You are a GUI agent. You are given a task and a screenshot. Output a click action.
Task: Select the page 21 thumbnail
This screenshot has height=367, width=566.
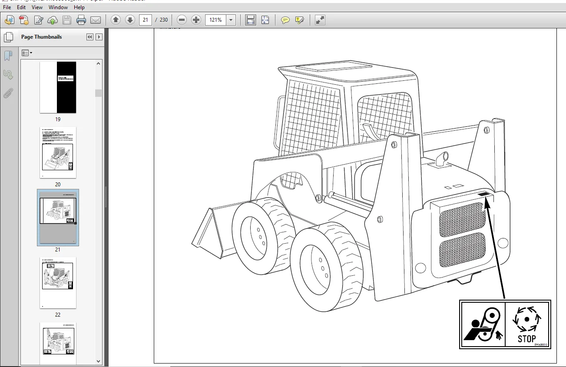[58, 218]
